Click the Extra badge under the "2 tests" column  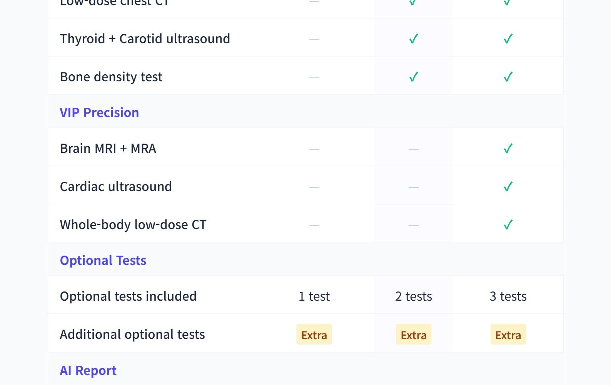click(414, 335)
